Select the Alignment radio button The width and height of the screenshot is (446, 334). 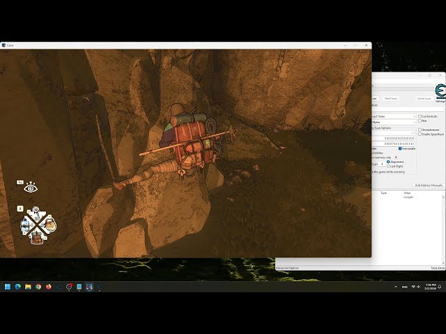(388, 161)
